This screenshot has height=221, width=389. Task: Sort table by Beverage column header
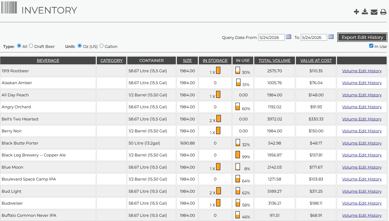(48, 61)
